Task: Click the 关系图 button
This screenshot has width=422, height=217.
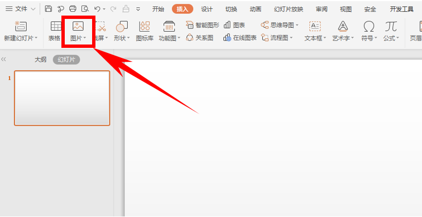Action: click(x=199, y=38)
